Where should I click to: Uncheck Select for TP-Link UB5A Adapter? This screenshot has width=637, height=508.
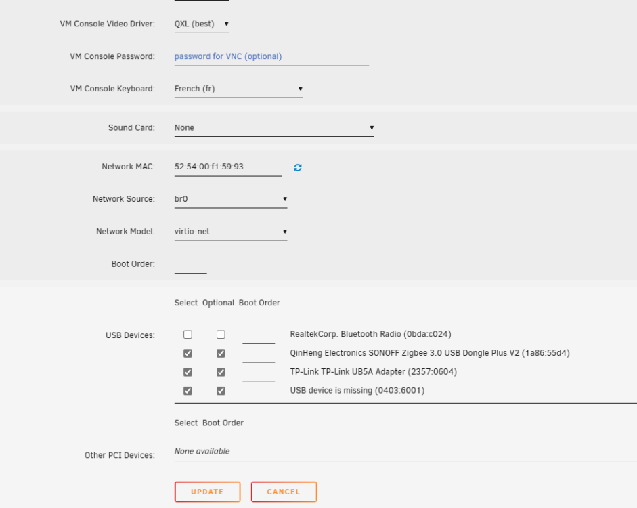[x=188, y=372]
